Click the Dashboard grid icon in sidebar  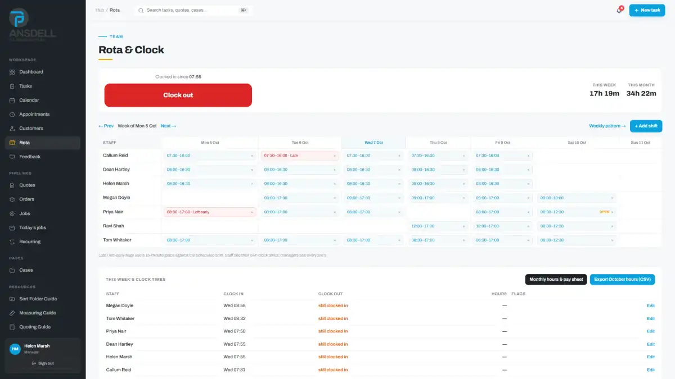tap(12, 72)
